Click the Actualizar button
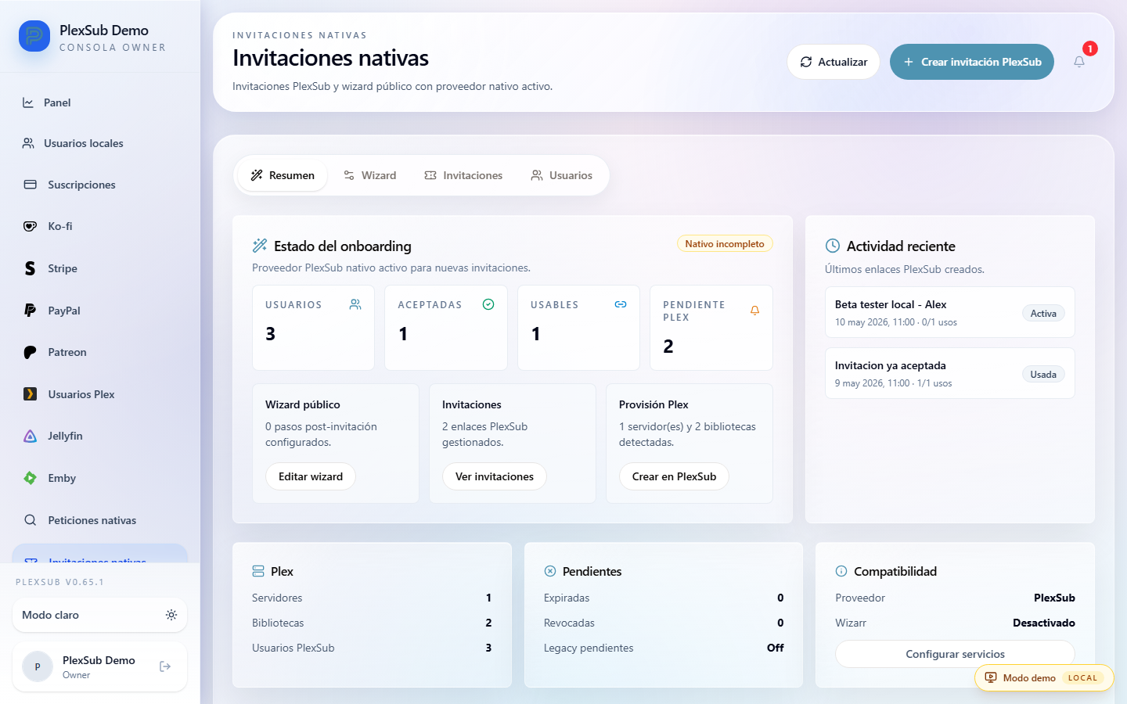Image resolution: width=1127 pixels, height=704 pixels. [x=834, y=62]
